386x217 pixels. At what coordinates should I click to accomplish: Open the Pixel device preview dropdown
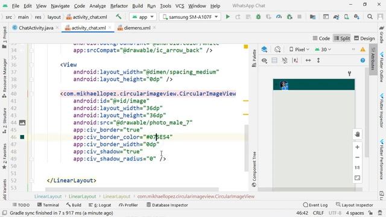(299, 49)
